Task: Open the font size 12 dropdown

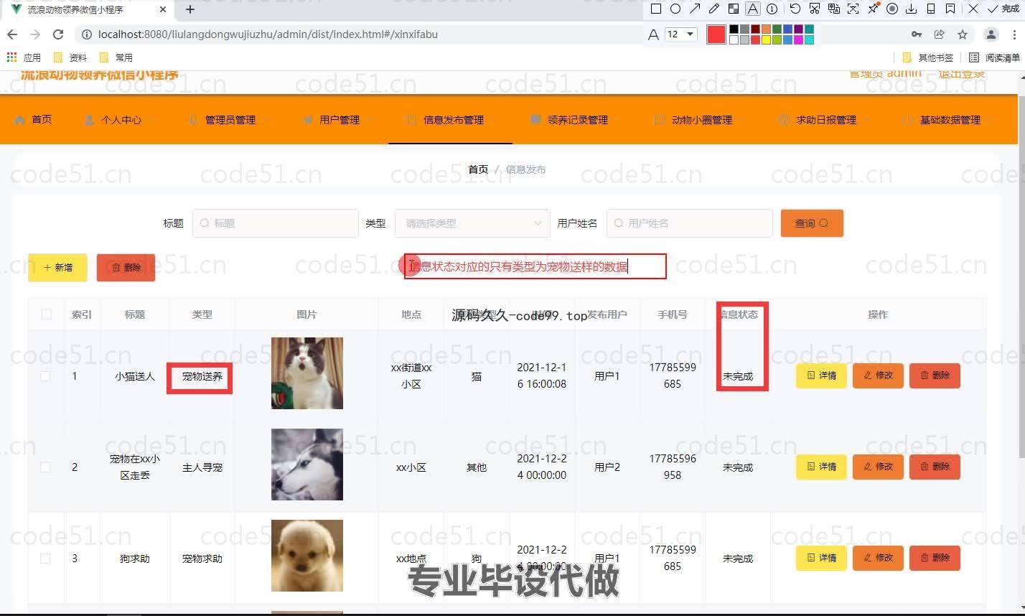Action: [681, 34]
